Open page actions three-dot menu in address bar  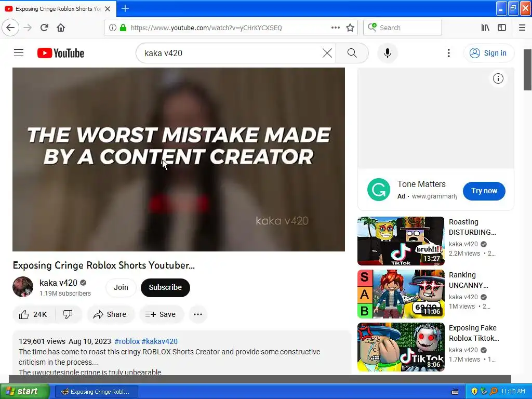point(335,28)
